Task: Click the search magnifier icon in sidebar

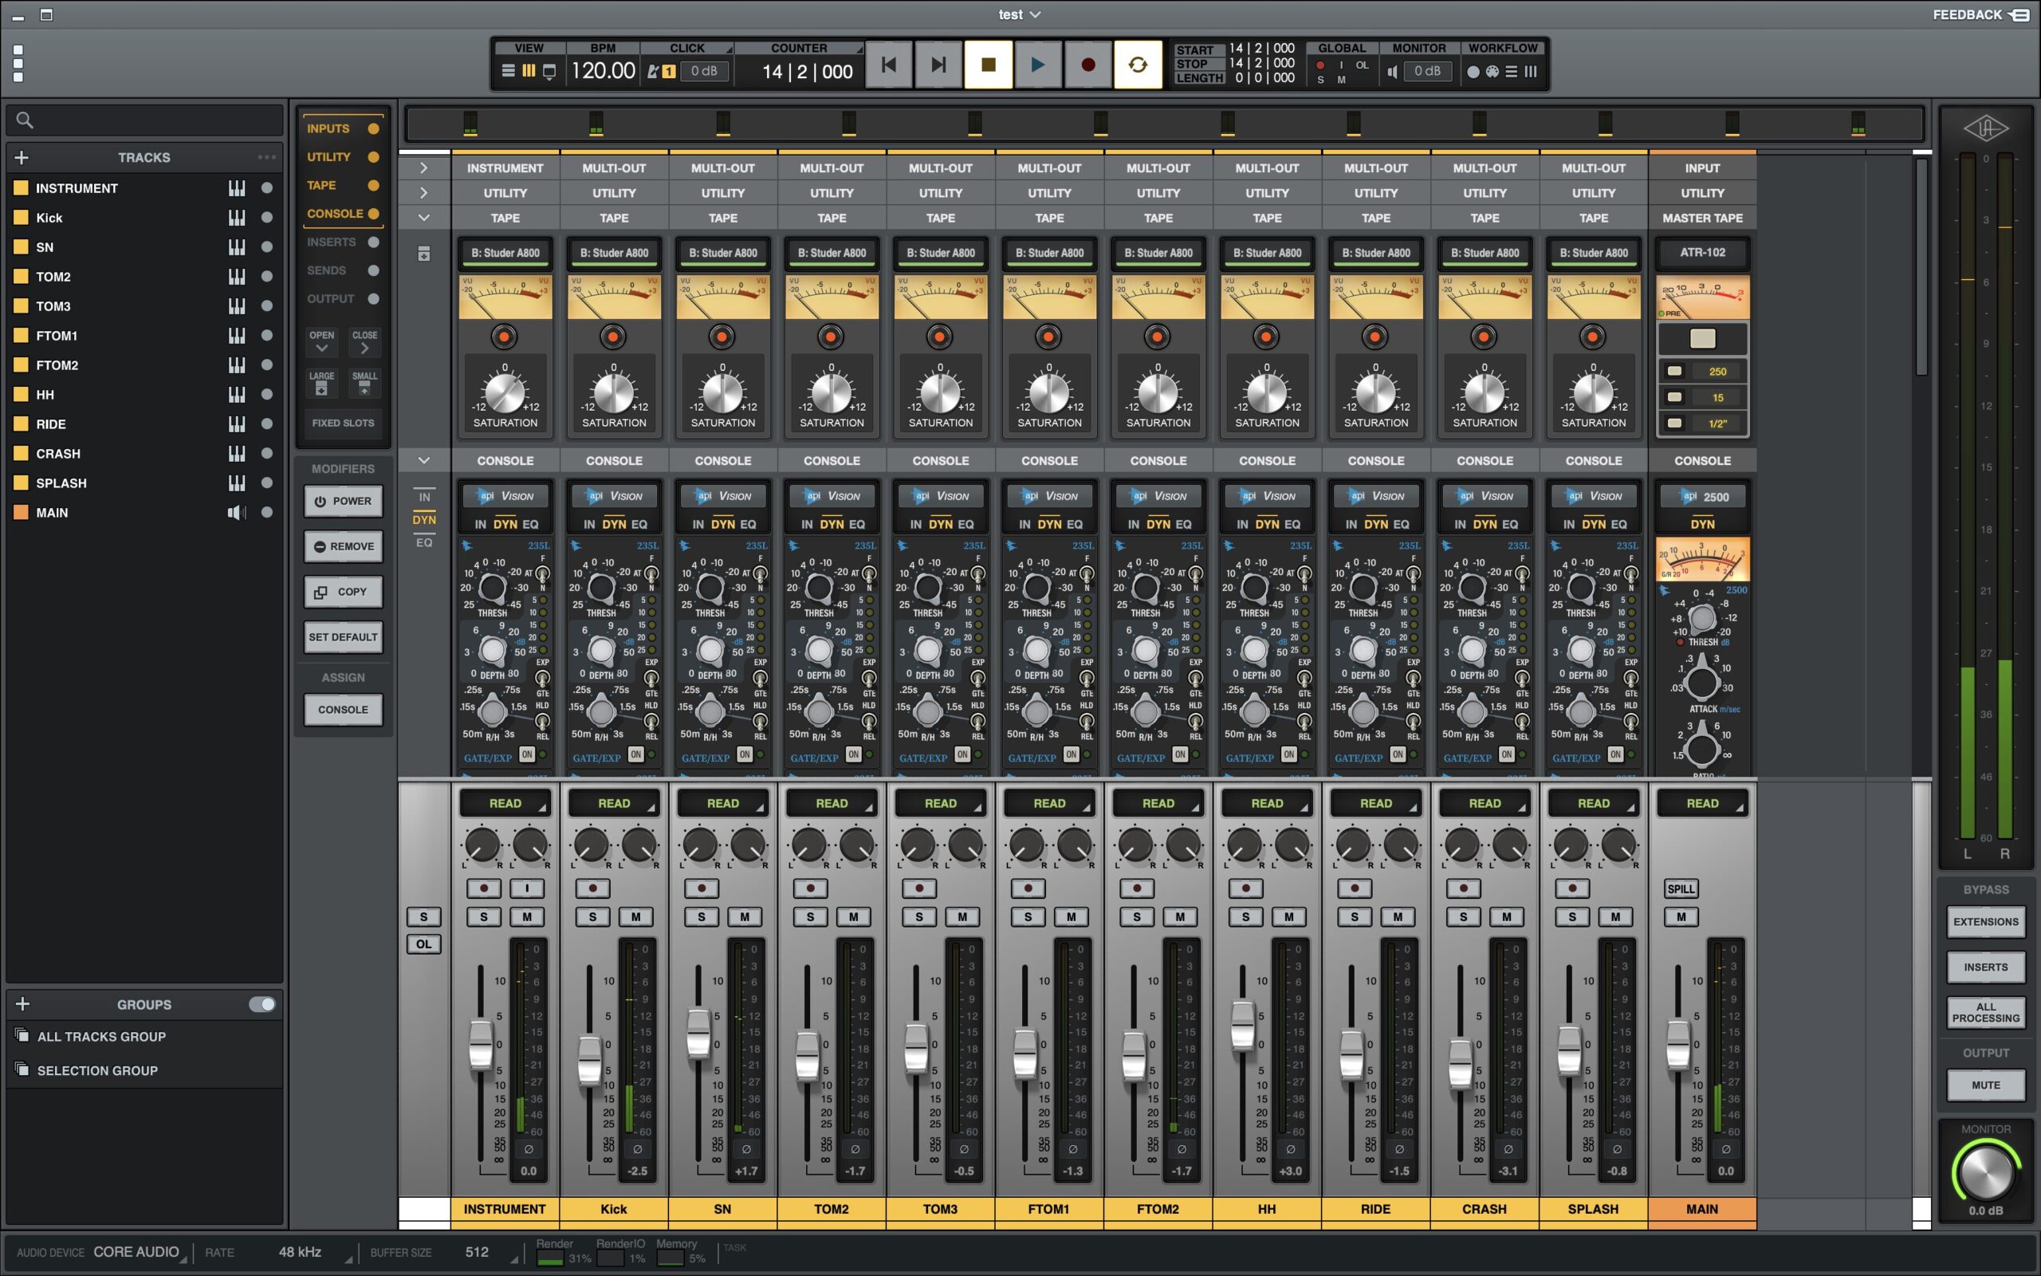Action: click(x=26, y=120)
